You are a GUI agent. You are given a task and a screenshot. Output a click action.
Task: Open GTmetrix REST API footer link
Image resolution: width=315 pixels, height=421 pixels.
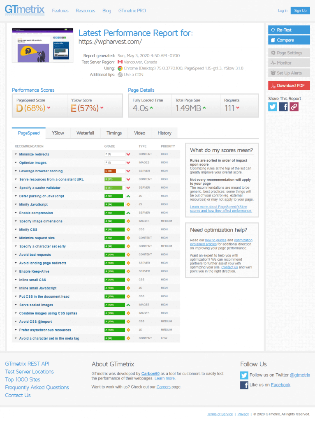point(27,364)
